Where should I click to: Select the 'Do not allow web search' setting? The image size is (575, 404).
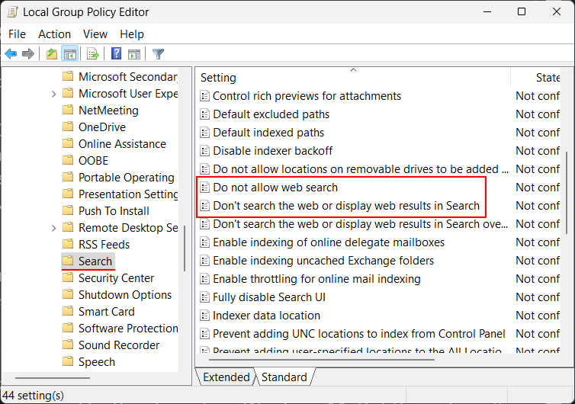point(275,188)
